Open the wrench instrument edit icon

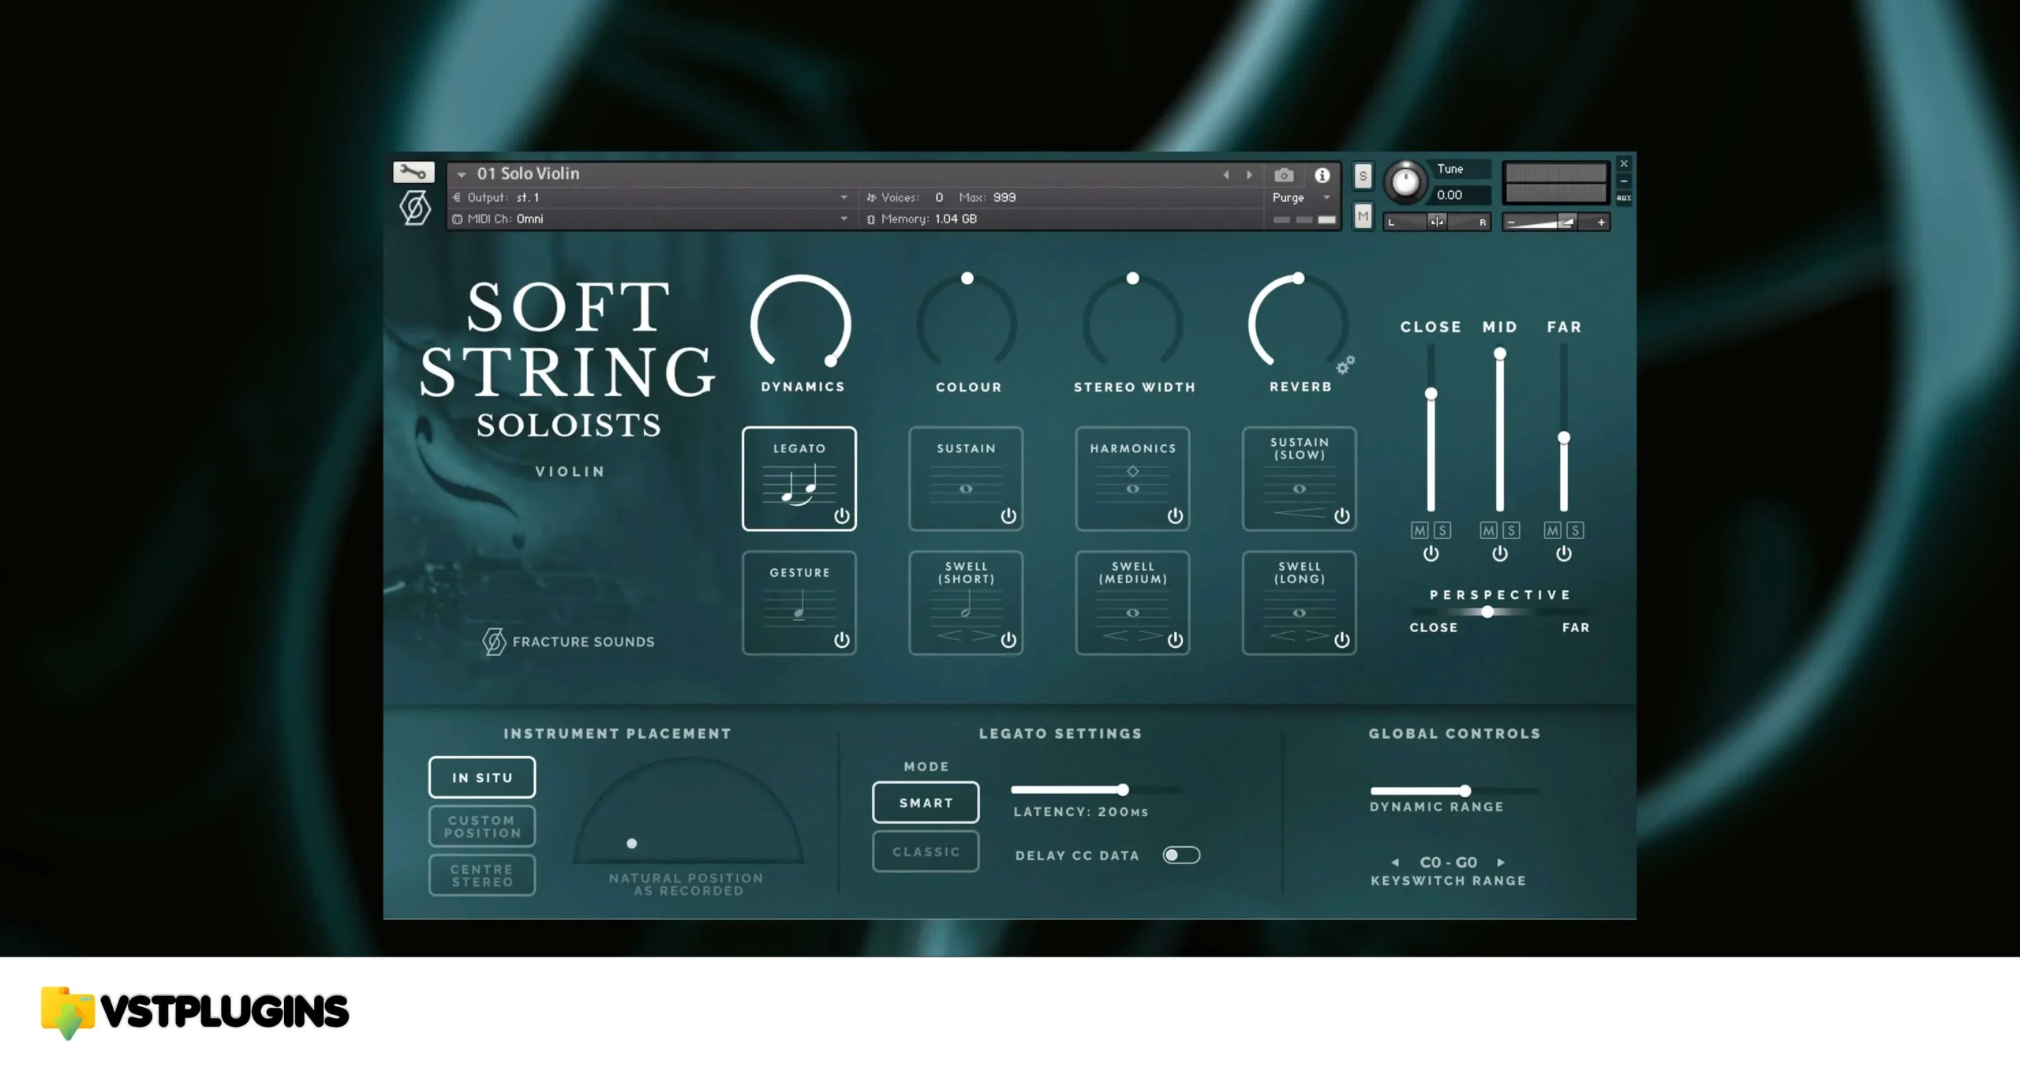(x=413, y=172)
